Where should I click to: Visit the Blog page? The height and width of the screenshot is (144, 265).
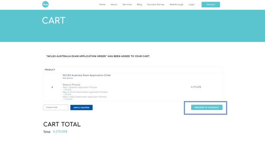coord(139,5)
